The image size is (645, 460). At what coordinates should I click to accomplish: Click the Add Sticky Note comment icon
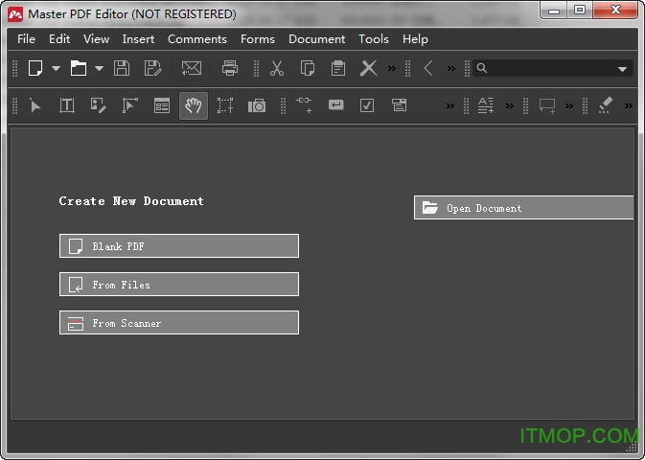click(547, 105)
